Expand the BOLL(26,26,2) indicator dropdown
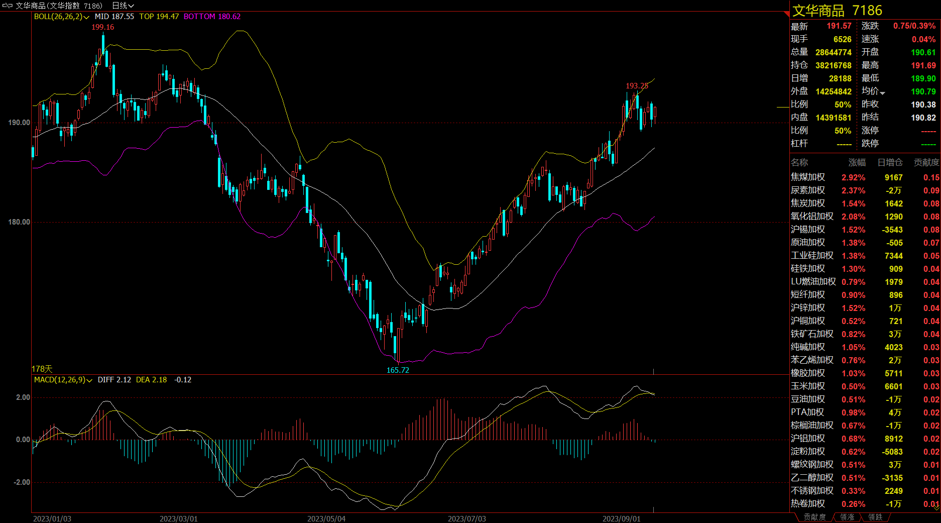941x523 pixels. (x=61, y=17)
